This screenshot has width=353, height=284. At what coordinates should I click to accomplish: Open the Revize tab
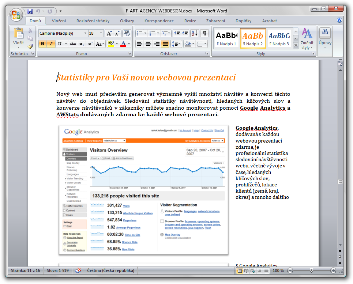tap(190, 21)
